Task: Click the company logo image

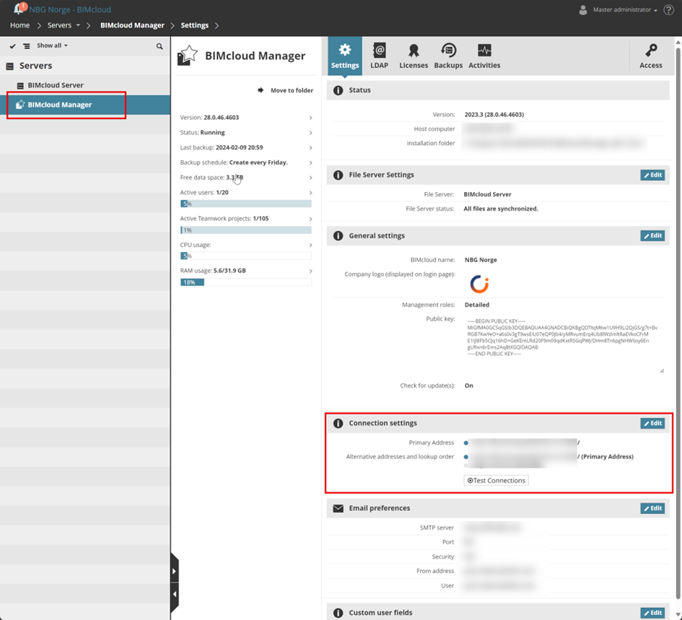Action: point(479,284)
